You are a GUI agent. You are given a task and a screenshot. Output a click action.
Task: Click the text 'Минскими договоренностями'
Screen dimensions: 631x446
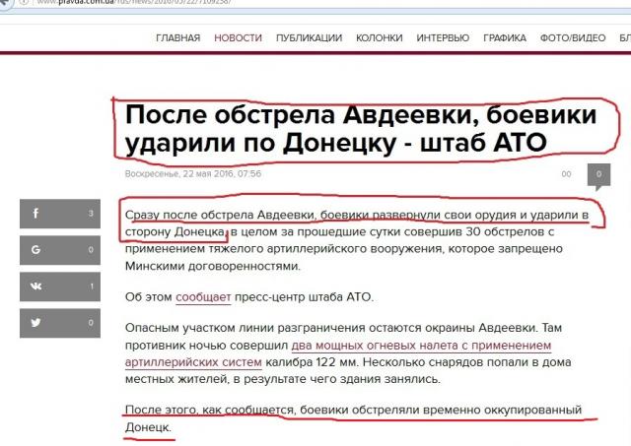(213, 266)
